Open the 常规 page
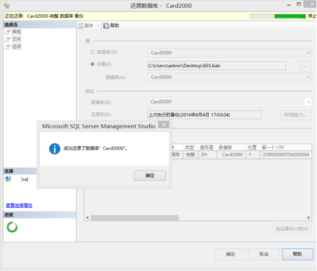The width and height of the screenshot is (317, 271). [x=17, y=32]
